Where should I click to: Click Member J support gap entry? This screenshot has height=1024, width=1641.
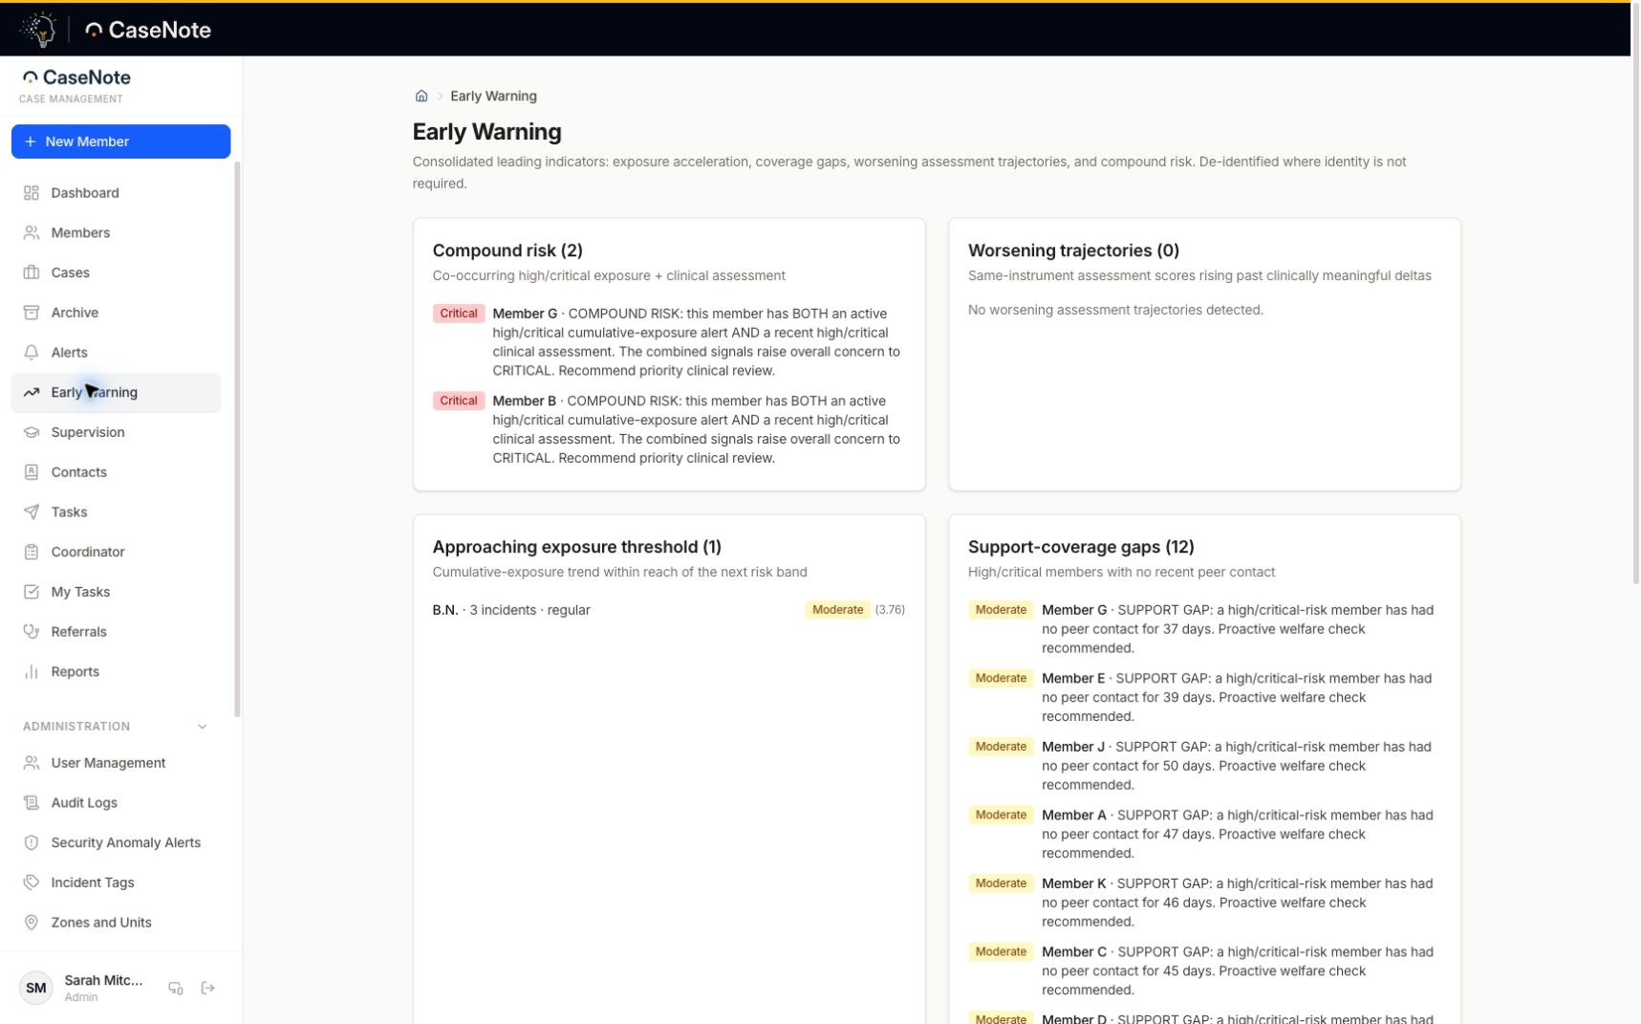[1204, 766]
